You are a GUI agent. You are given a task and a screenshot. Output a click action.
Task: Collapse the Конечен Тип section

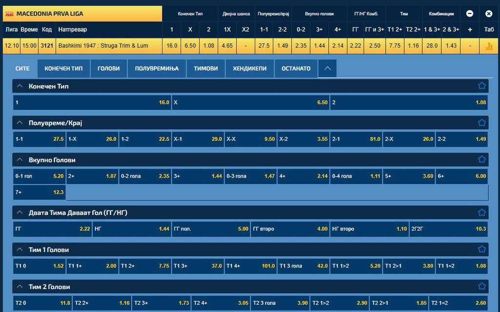coord(20,86)
